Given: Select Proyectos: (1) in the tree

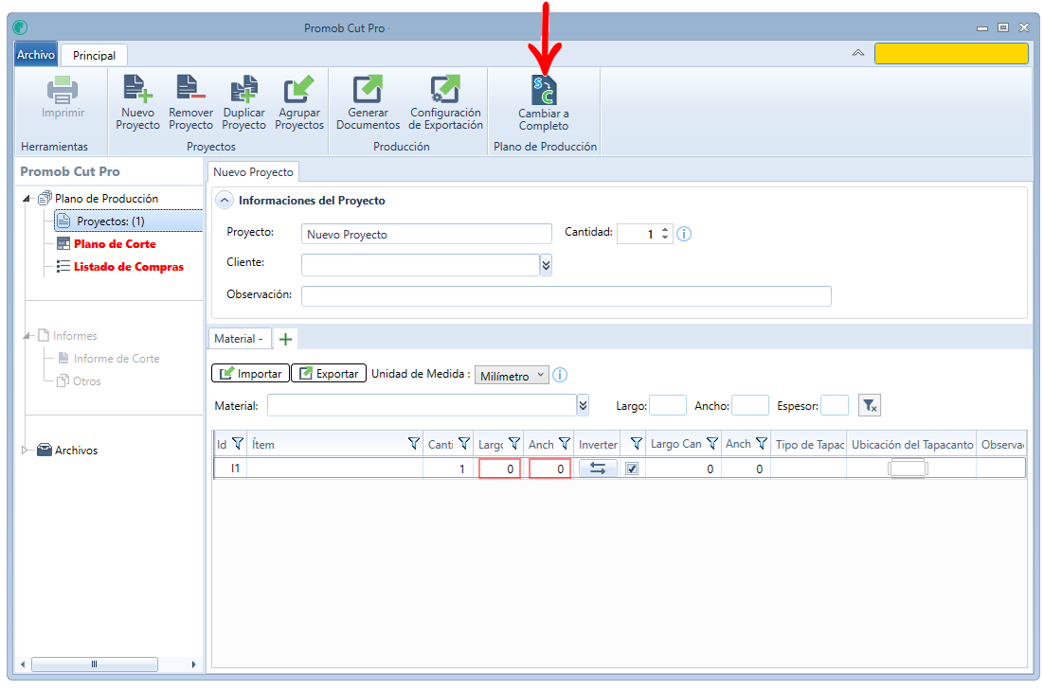Looking at the screenshot, I should coord(129,221).
